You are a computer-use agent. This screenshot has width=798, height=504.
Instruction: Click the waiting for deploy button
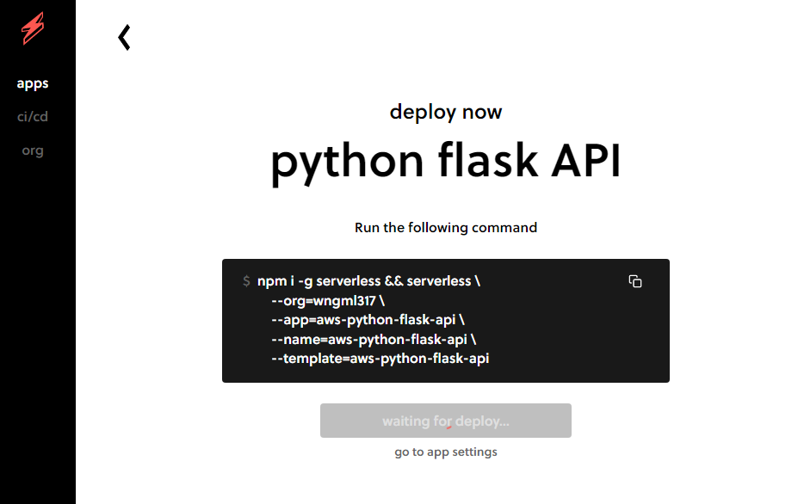click(446, 421)
